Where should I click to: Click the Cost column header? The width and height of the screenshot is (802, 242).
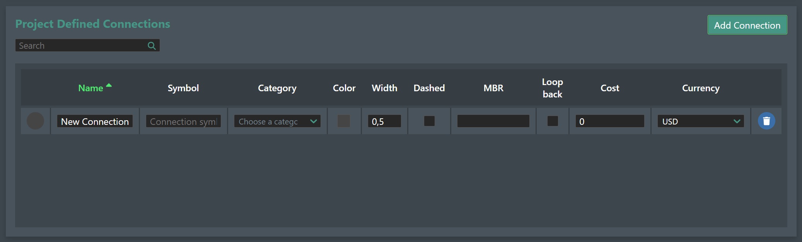pos(610,88)
